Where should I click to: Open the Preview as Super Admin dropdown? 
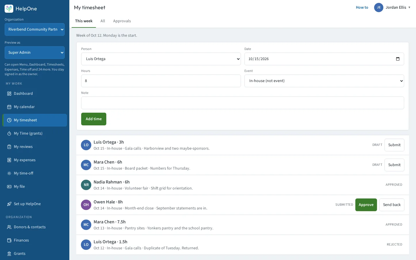[35, 53]
